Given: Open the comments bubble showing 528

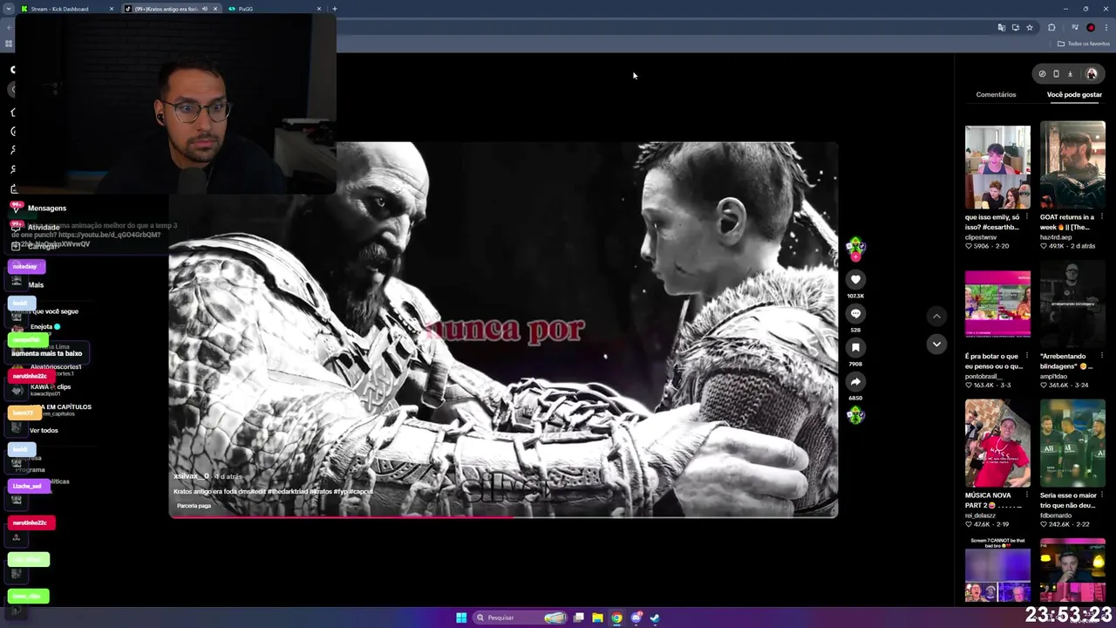Looking at the screenshot, I should click(x=855, y=313).
